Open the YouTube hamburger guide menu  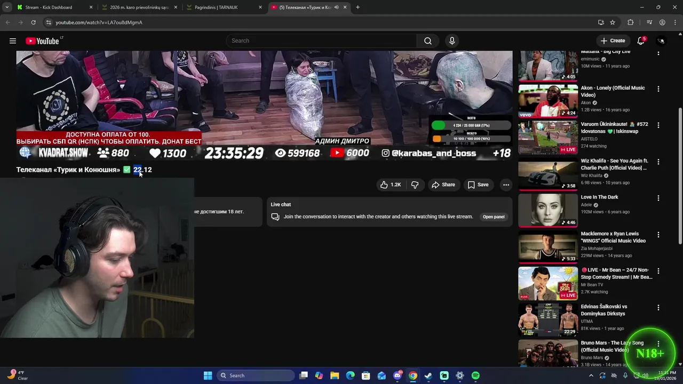tap(13, 41)
